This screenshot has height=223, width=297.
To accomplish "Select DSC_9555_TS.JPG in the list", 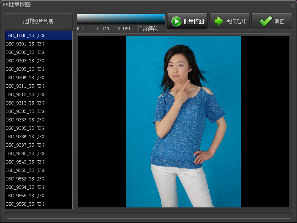I will 25,196.
